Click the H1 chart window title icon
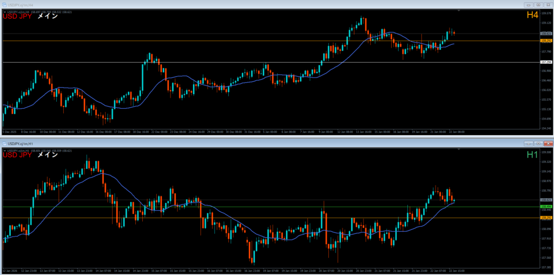Image resolution: width=554 pixels, height=275 pixels. [4, 143]
